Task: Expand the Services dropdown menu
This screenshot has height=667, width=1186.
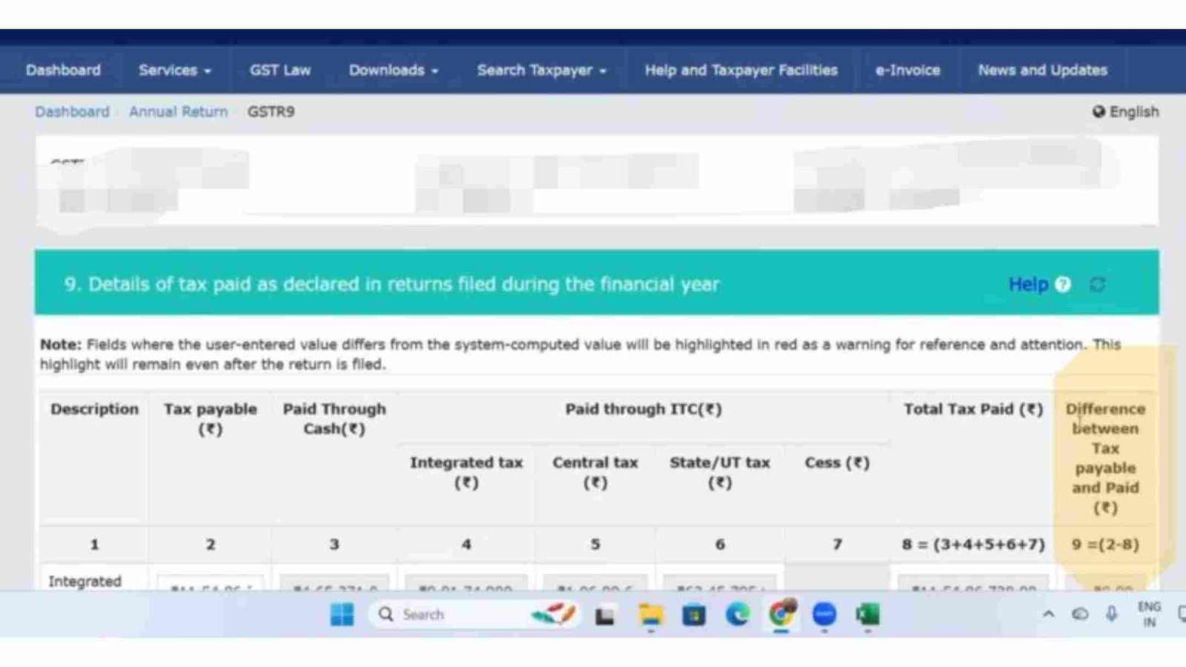Action: [x=174, y=70]
